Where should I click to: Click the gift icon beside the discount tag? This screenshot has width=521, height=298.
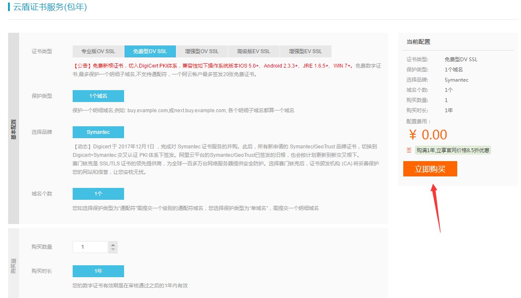pyautogui.click(x=407, y=150)
